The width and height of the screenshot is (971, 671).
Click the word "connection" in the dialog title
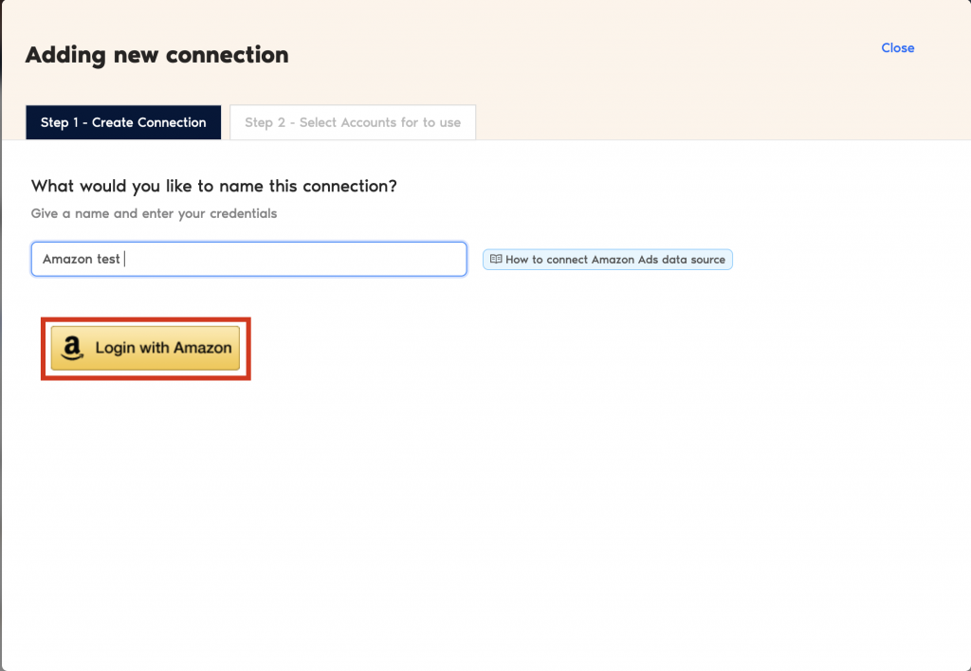pos(227,55)
